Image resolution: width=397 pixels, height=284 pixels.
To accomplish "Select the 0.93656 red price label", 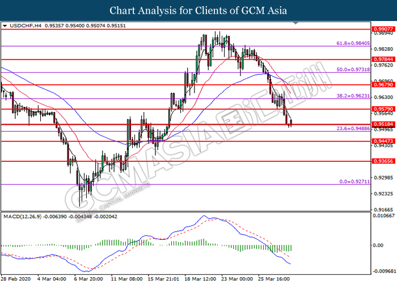I will click(383, 161).
